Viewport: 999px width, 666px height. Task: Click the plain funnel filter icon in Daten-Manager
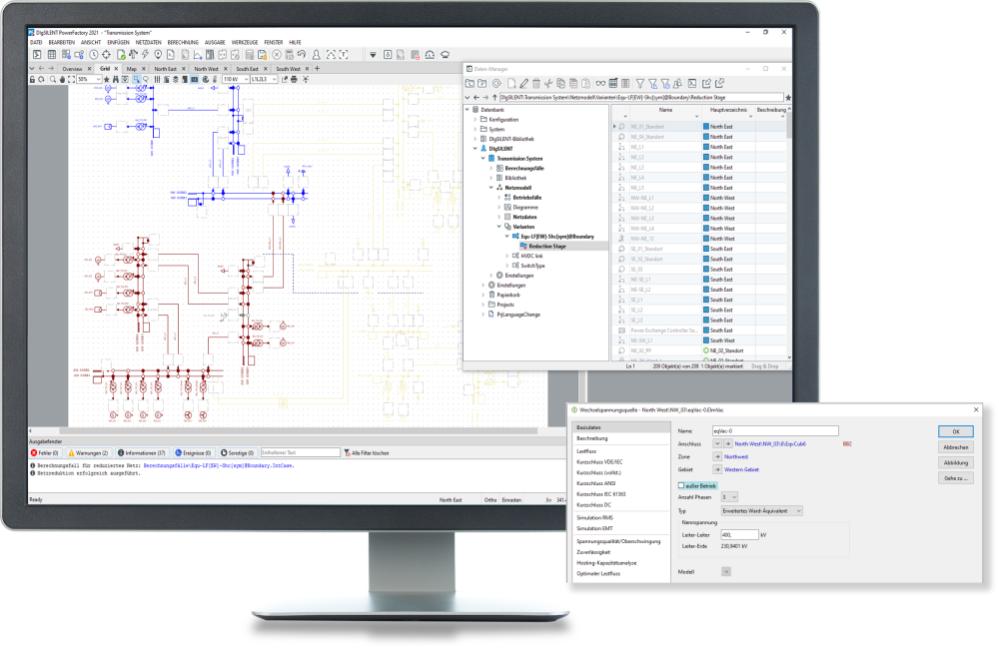click(x=639, y=84)
